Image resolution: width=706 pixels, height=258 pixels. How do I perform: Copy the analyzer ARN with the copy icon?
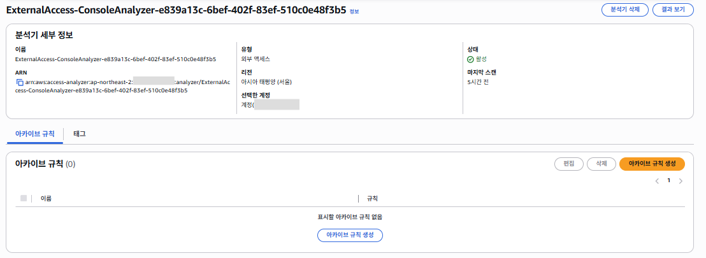point(19,82)
